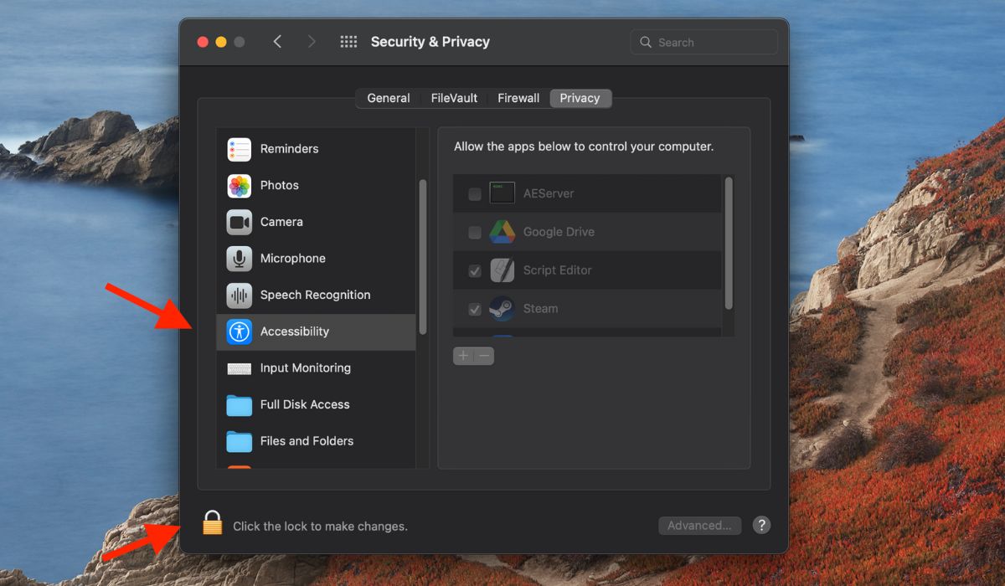Select Full Disk Access category
This screenshot has width=1005, height=586.
304,404
